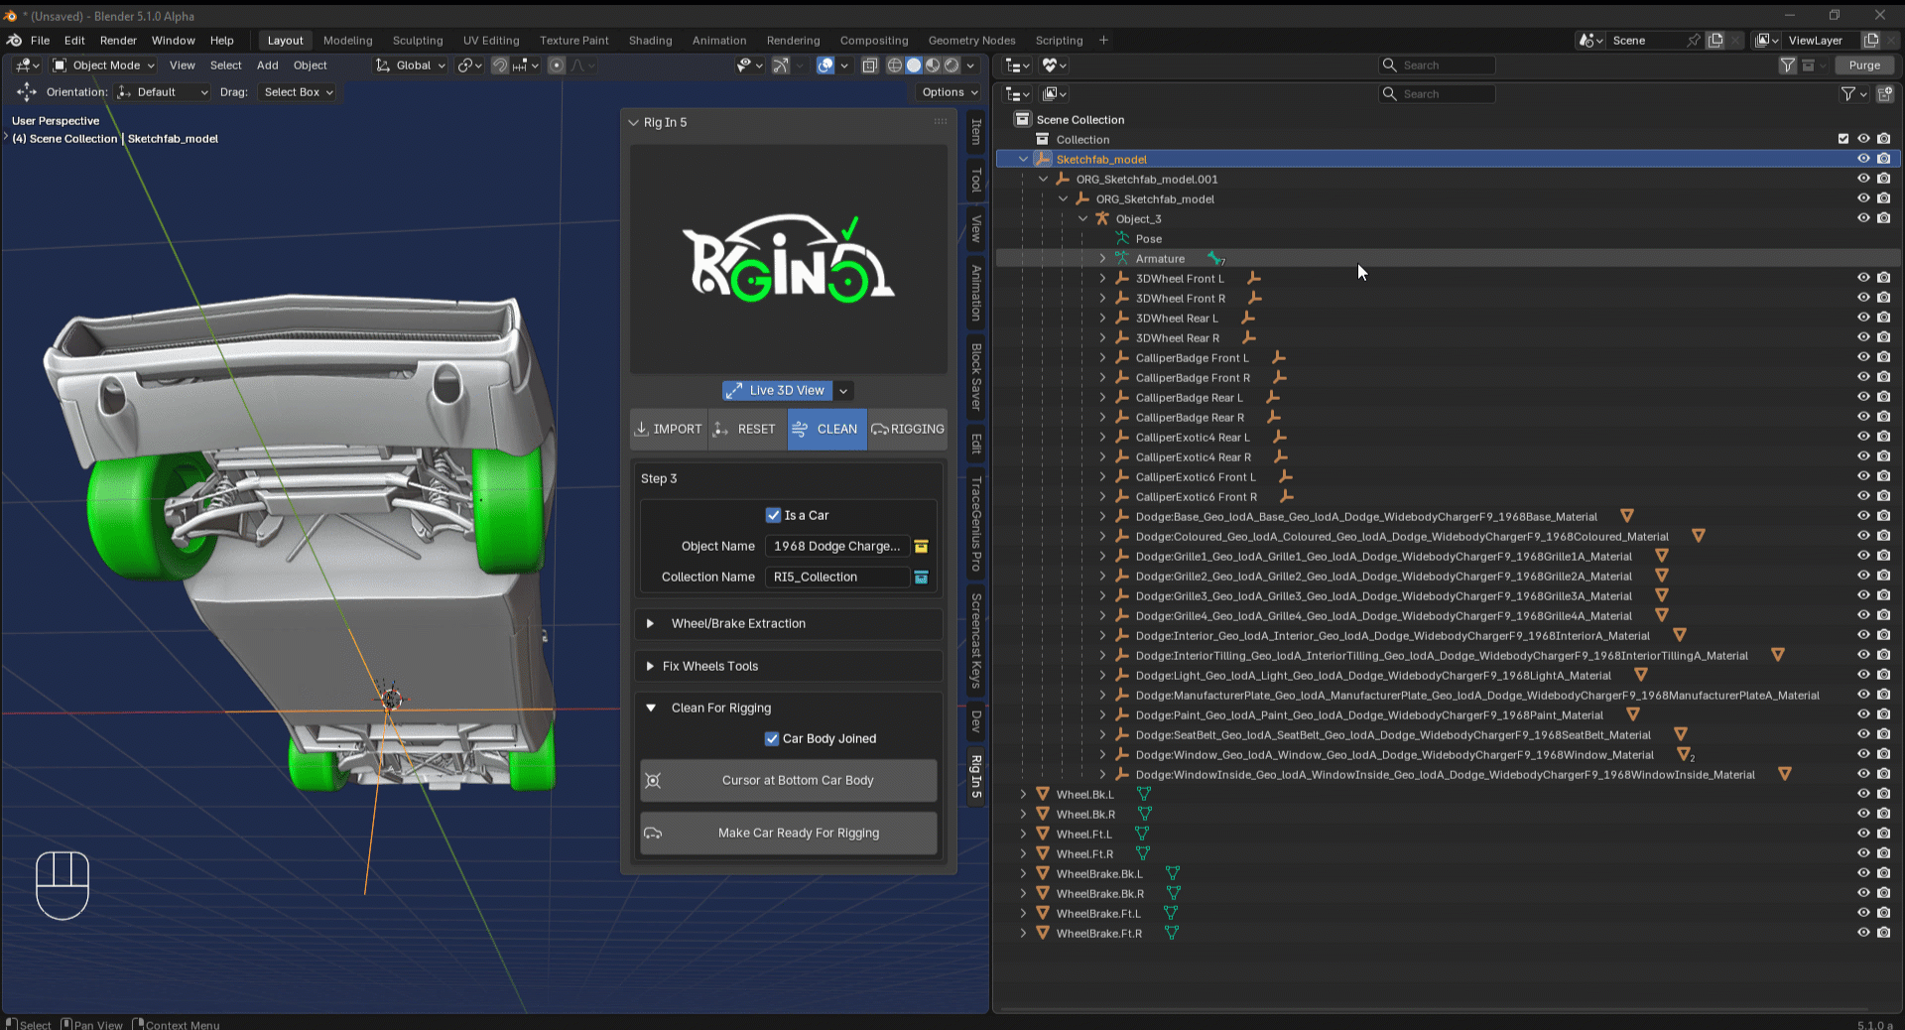This screenshot has height=1030, width=1905.
Task: Hide 3DWheel Front L with its eye icon
Action: point(1863,279)
